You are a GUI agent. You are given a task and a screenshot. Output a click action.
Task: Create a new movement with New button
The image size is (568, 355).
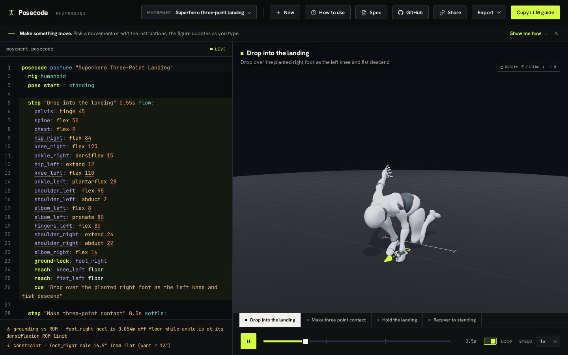click(285, 13)
